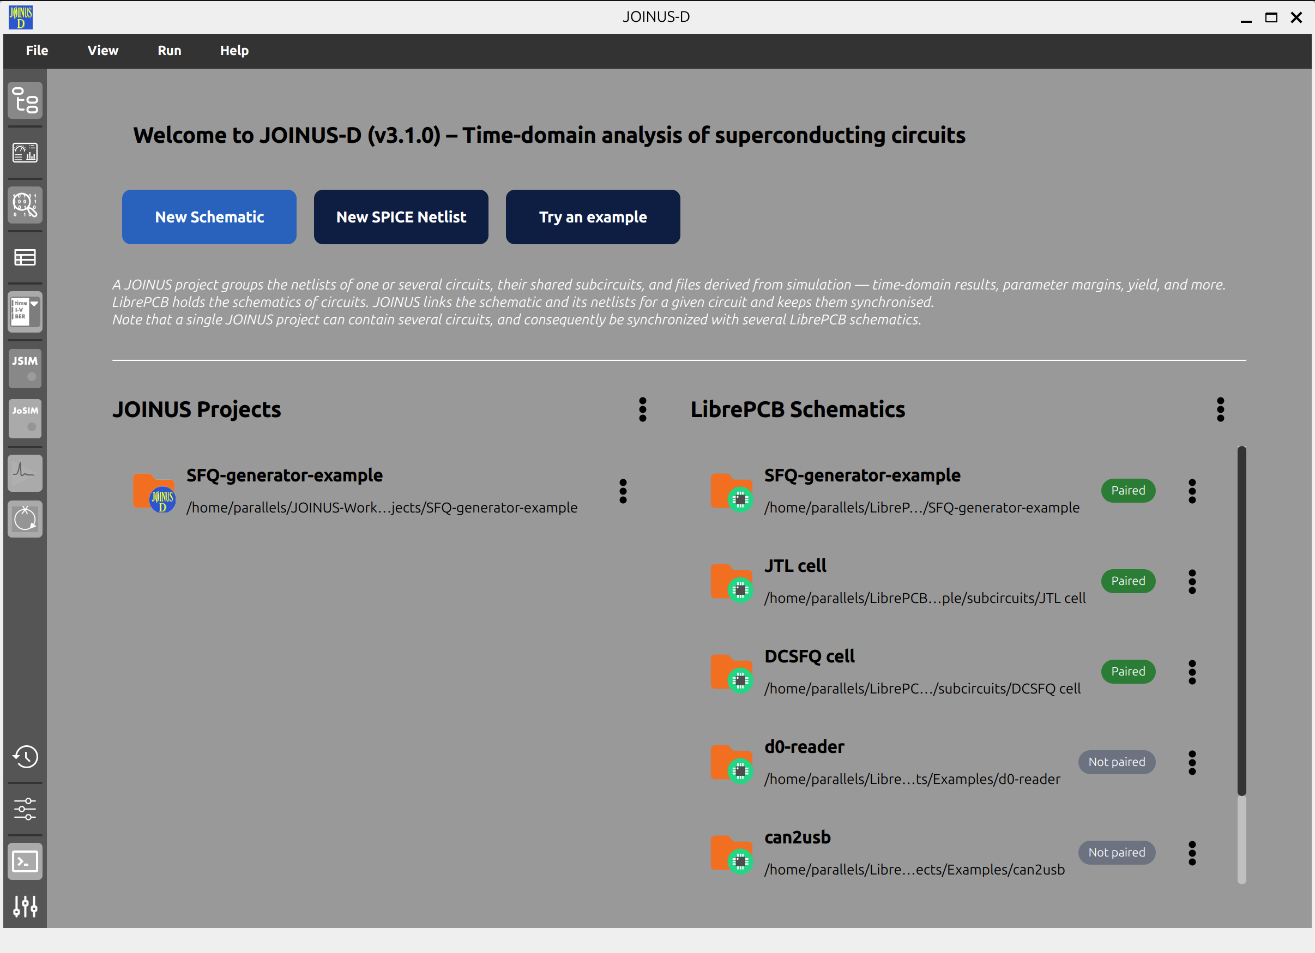The image size is (1315, 953).
Task: Open the Help menu
Action: [x=234, y=51]
